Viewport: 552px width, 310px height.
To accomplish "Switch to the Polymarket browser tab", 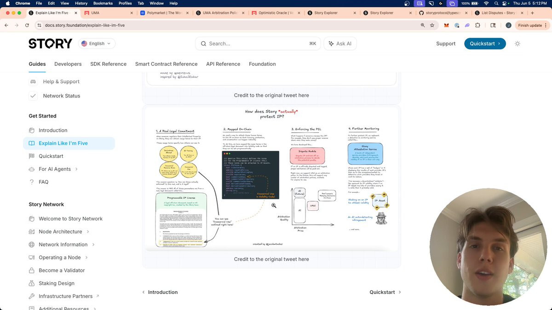I will [164, 13].
